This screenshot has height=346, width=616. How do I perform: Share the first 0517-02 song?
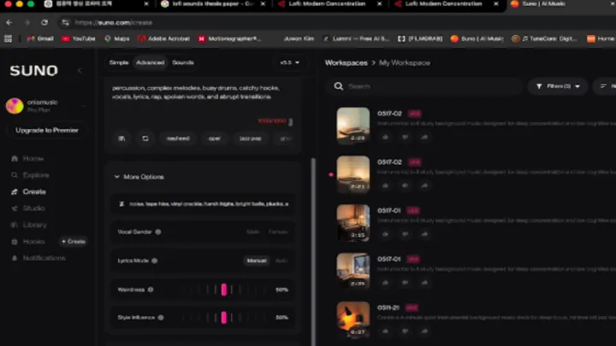tap(424, 138)
